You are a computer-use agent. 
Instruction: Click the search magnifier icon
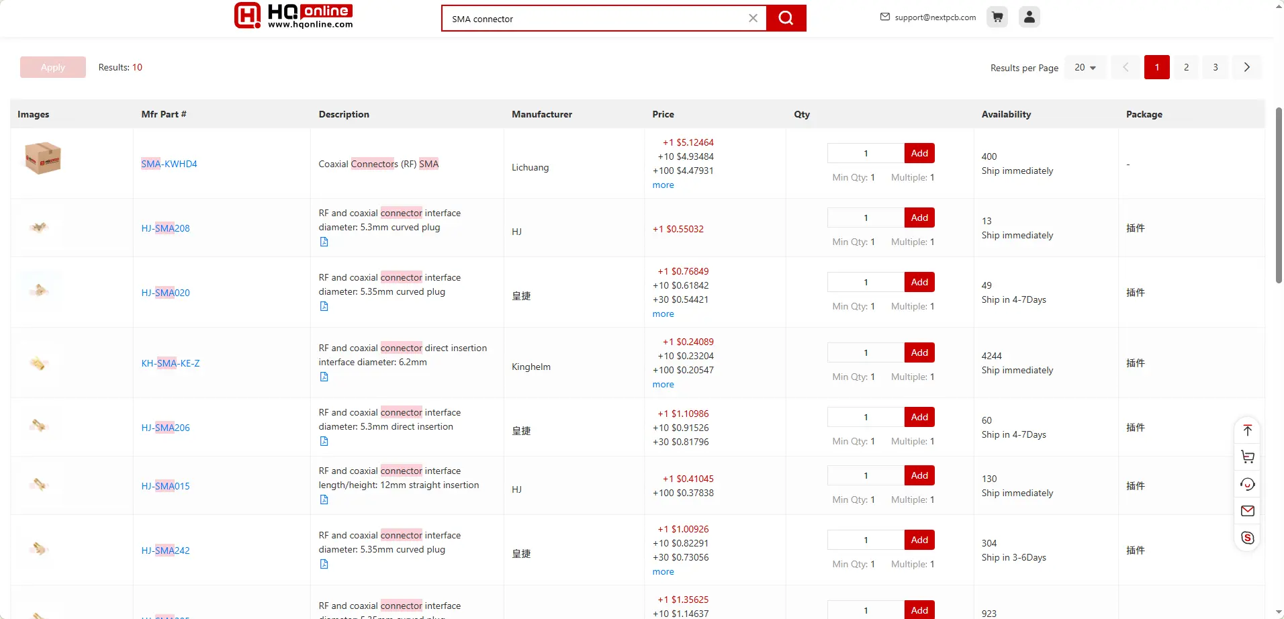[x=786, y=18]
